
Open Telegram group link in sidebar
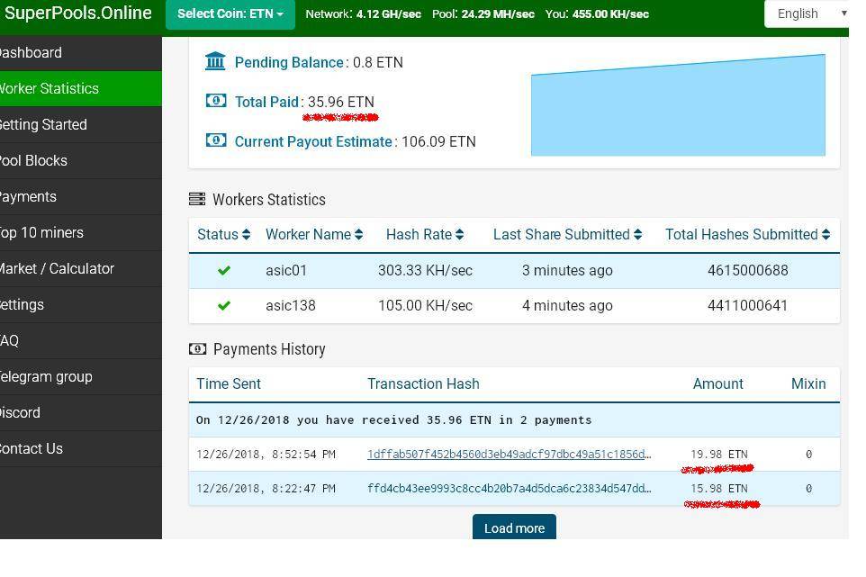[x=81, y=376]
